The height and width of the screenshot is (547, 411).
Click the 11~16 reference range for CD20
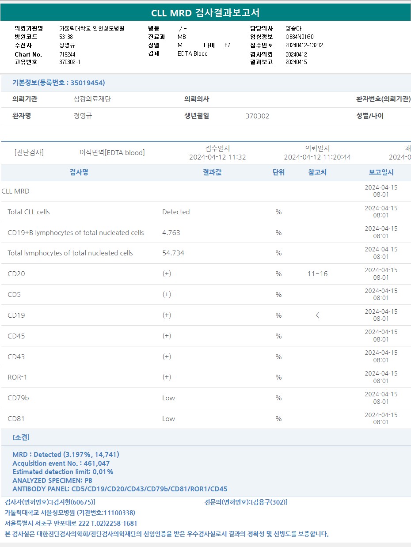pos(317,274)
